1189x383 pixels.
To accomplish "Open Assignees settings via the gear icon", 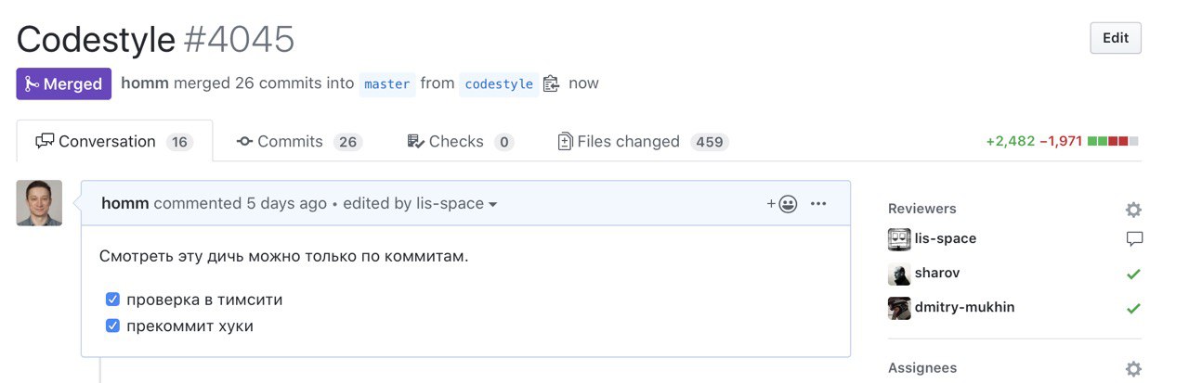I will point(1133,369).
